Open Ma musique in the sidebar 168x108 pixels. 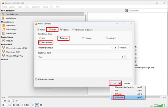coord(11,29)
